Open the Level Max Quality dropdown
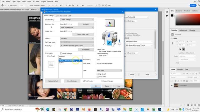This screenshot has height=112, width=200. tap(109, 70)
